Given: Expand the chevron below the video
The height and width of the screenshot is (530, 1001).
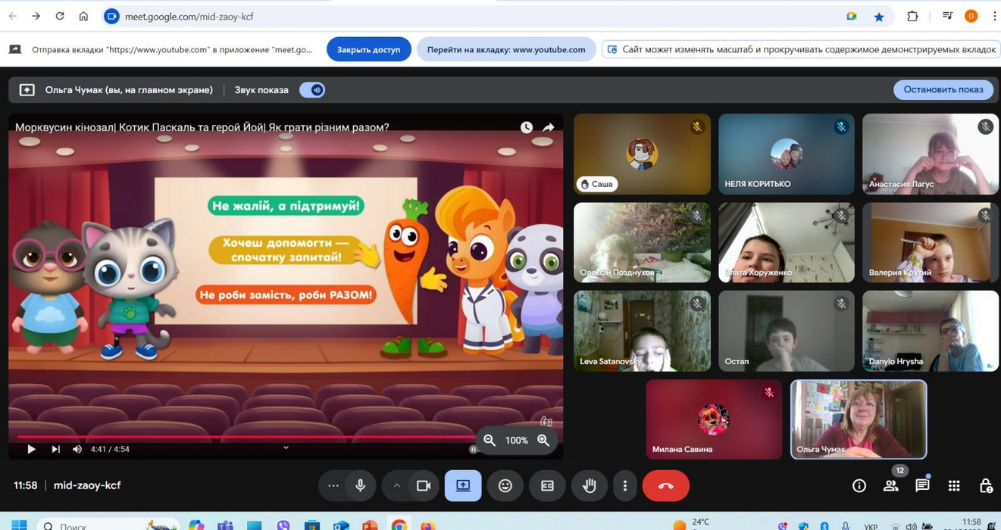Looking at the screenshot, I should (x=286, y=447).
